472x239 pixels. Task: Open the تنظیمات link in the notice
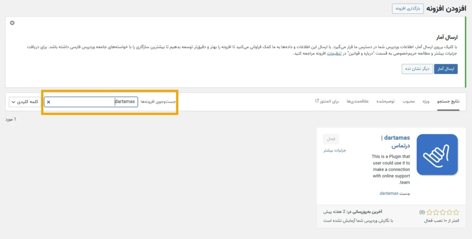click(x=335, y=53)
